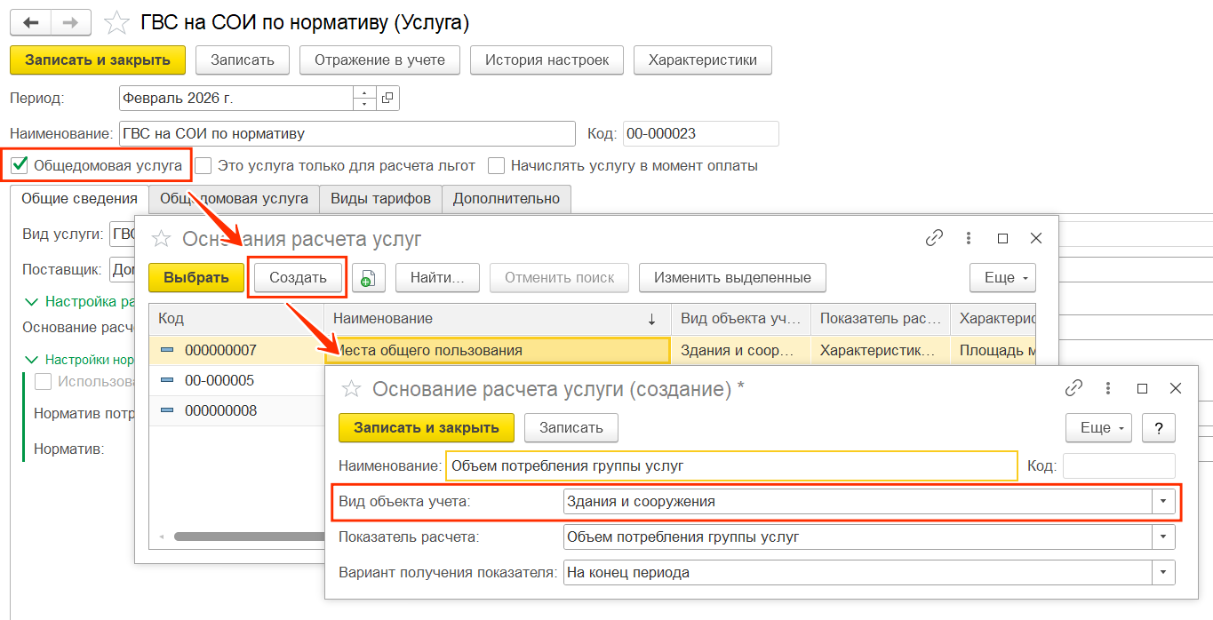Expand the Вид объекта учета dropdown
Screen dimensions: 1213x620
pos(1163,502)
